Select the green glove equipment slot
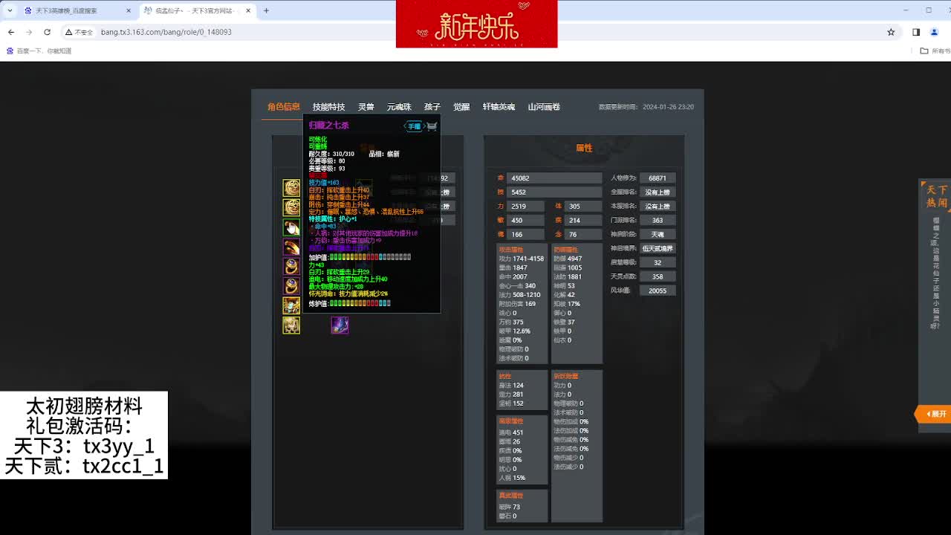The image size is (951, 535). point(291,227)
